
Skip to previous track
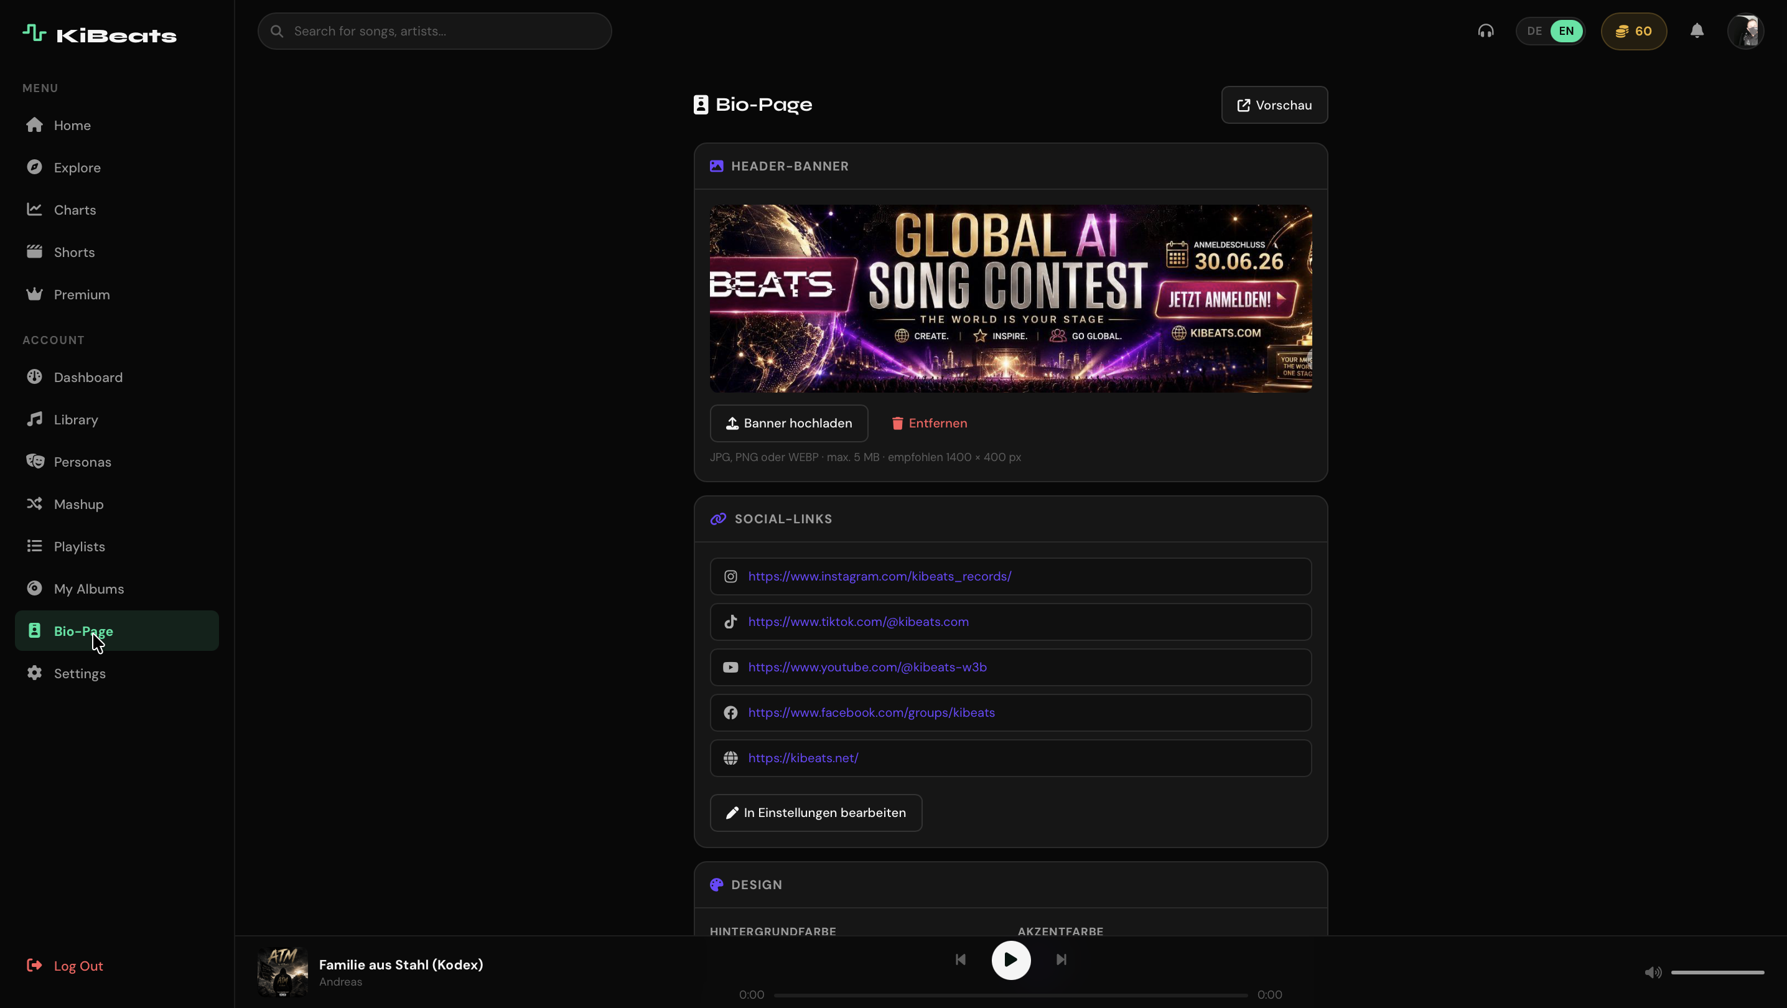coord(960,959)
